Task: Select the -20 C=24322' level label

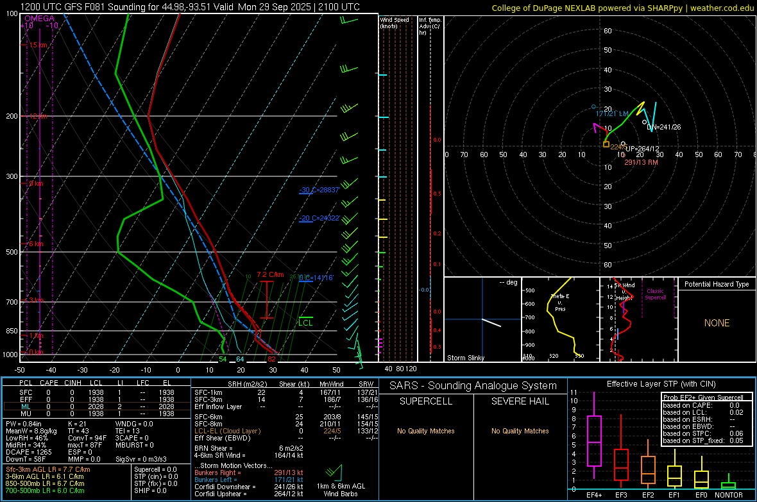Action: [319, 218]
